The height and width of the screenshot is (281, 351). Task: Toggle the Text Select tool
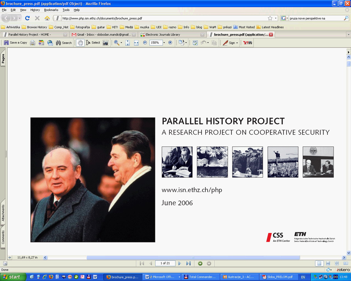coord(93,43)
